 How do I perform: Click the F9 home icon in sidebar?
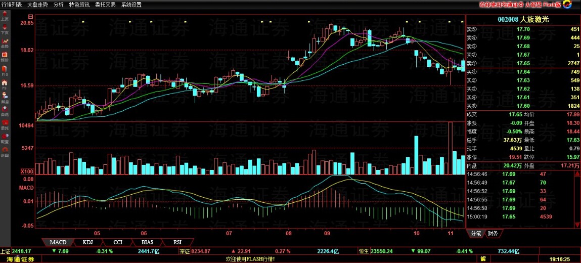click(5, 83)
